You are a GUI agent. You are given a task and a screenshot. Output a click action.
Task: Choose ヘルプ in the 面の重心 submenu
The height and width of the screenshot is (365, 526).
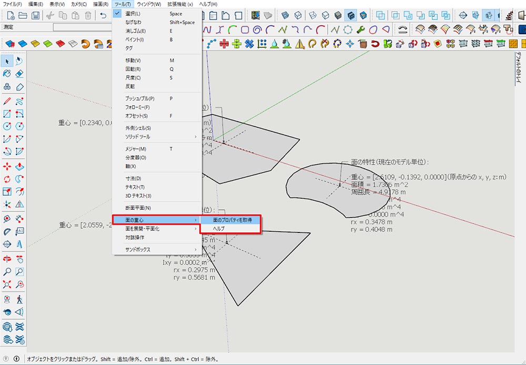230,228
